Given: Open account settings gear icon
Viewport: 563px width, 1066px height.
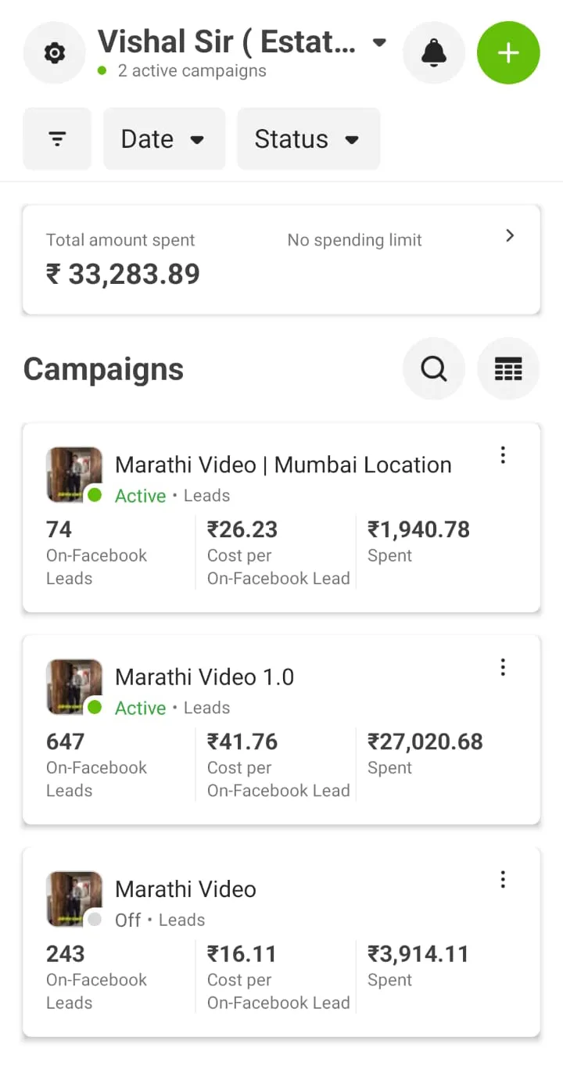Looking at the screenshot, I should click(x=54, y=53).
